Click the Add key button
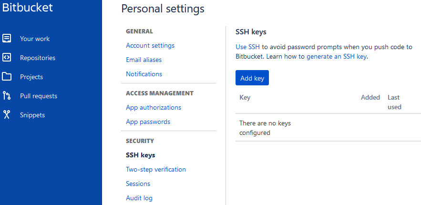 click(252, 78)
